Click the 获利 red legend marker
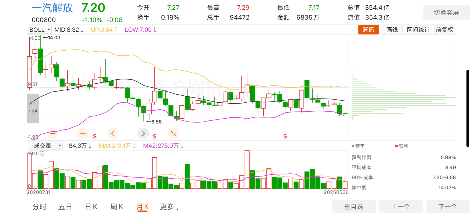The width and height of the screenshot is (473, 217). pos(396,146)
